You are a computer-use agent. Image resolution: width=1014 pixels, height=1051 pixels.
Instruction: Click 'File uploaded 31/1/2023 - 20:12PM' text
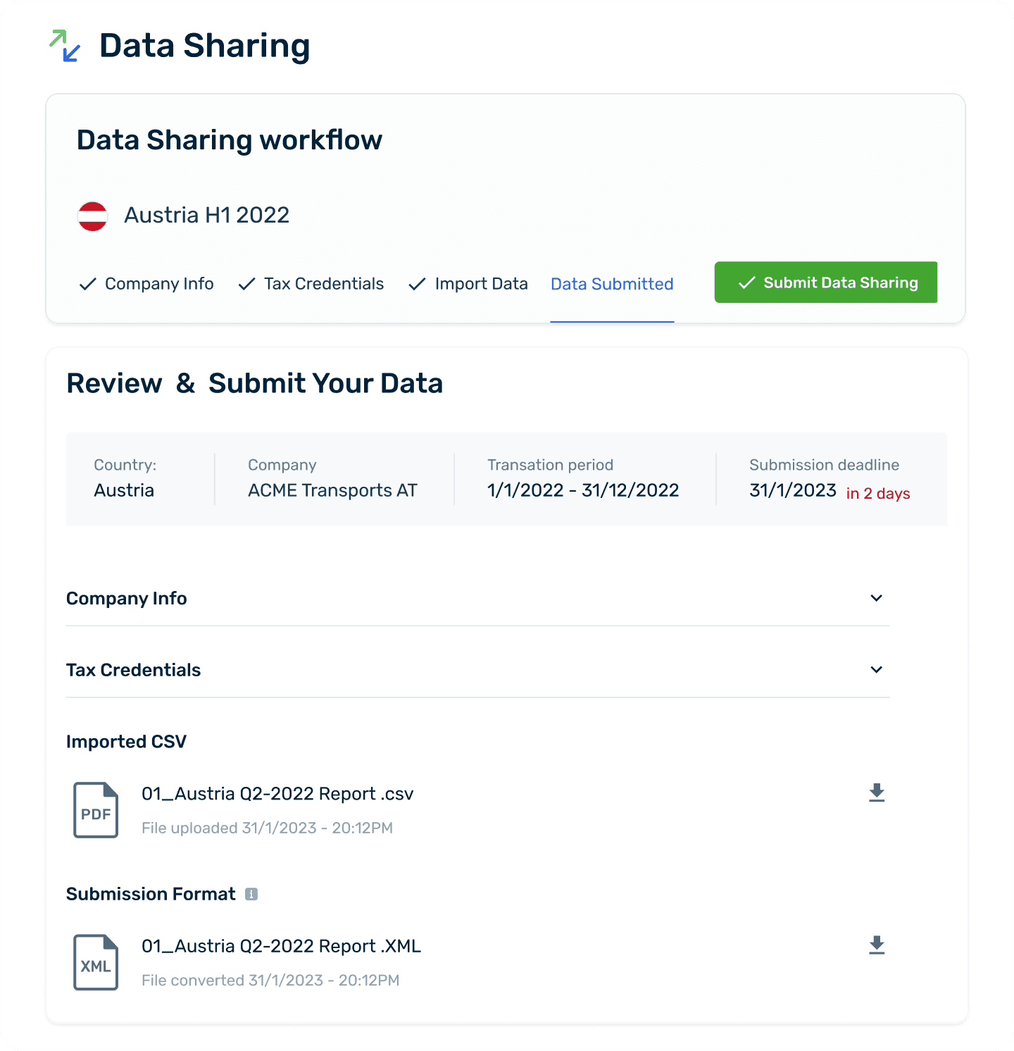click(268, 828)
